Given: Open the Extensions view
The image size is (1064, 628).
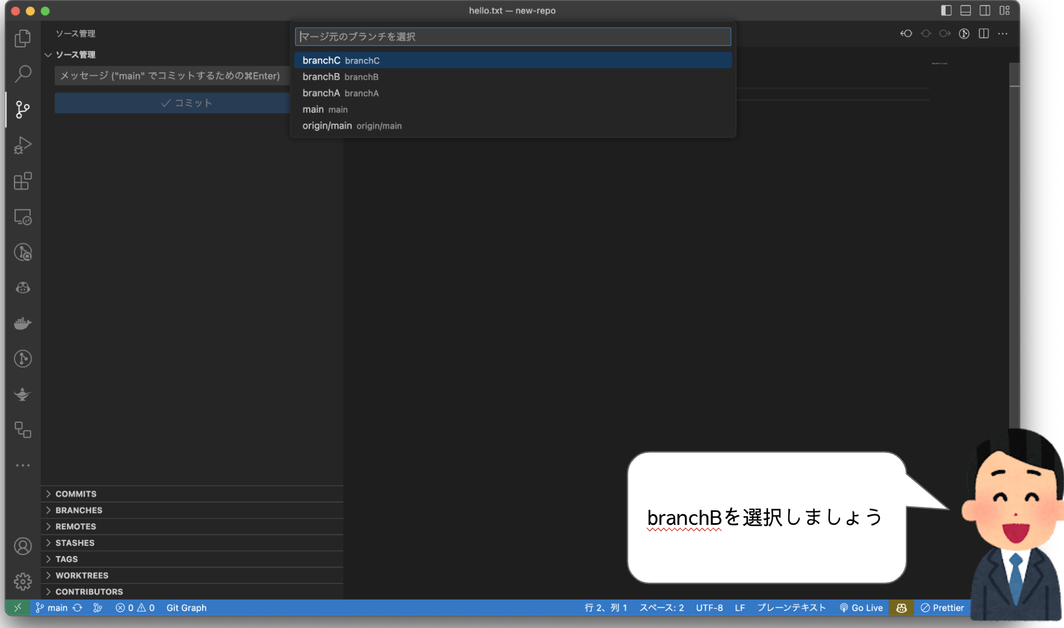Looking at the screenshot, I should click(x=23, y=181).
